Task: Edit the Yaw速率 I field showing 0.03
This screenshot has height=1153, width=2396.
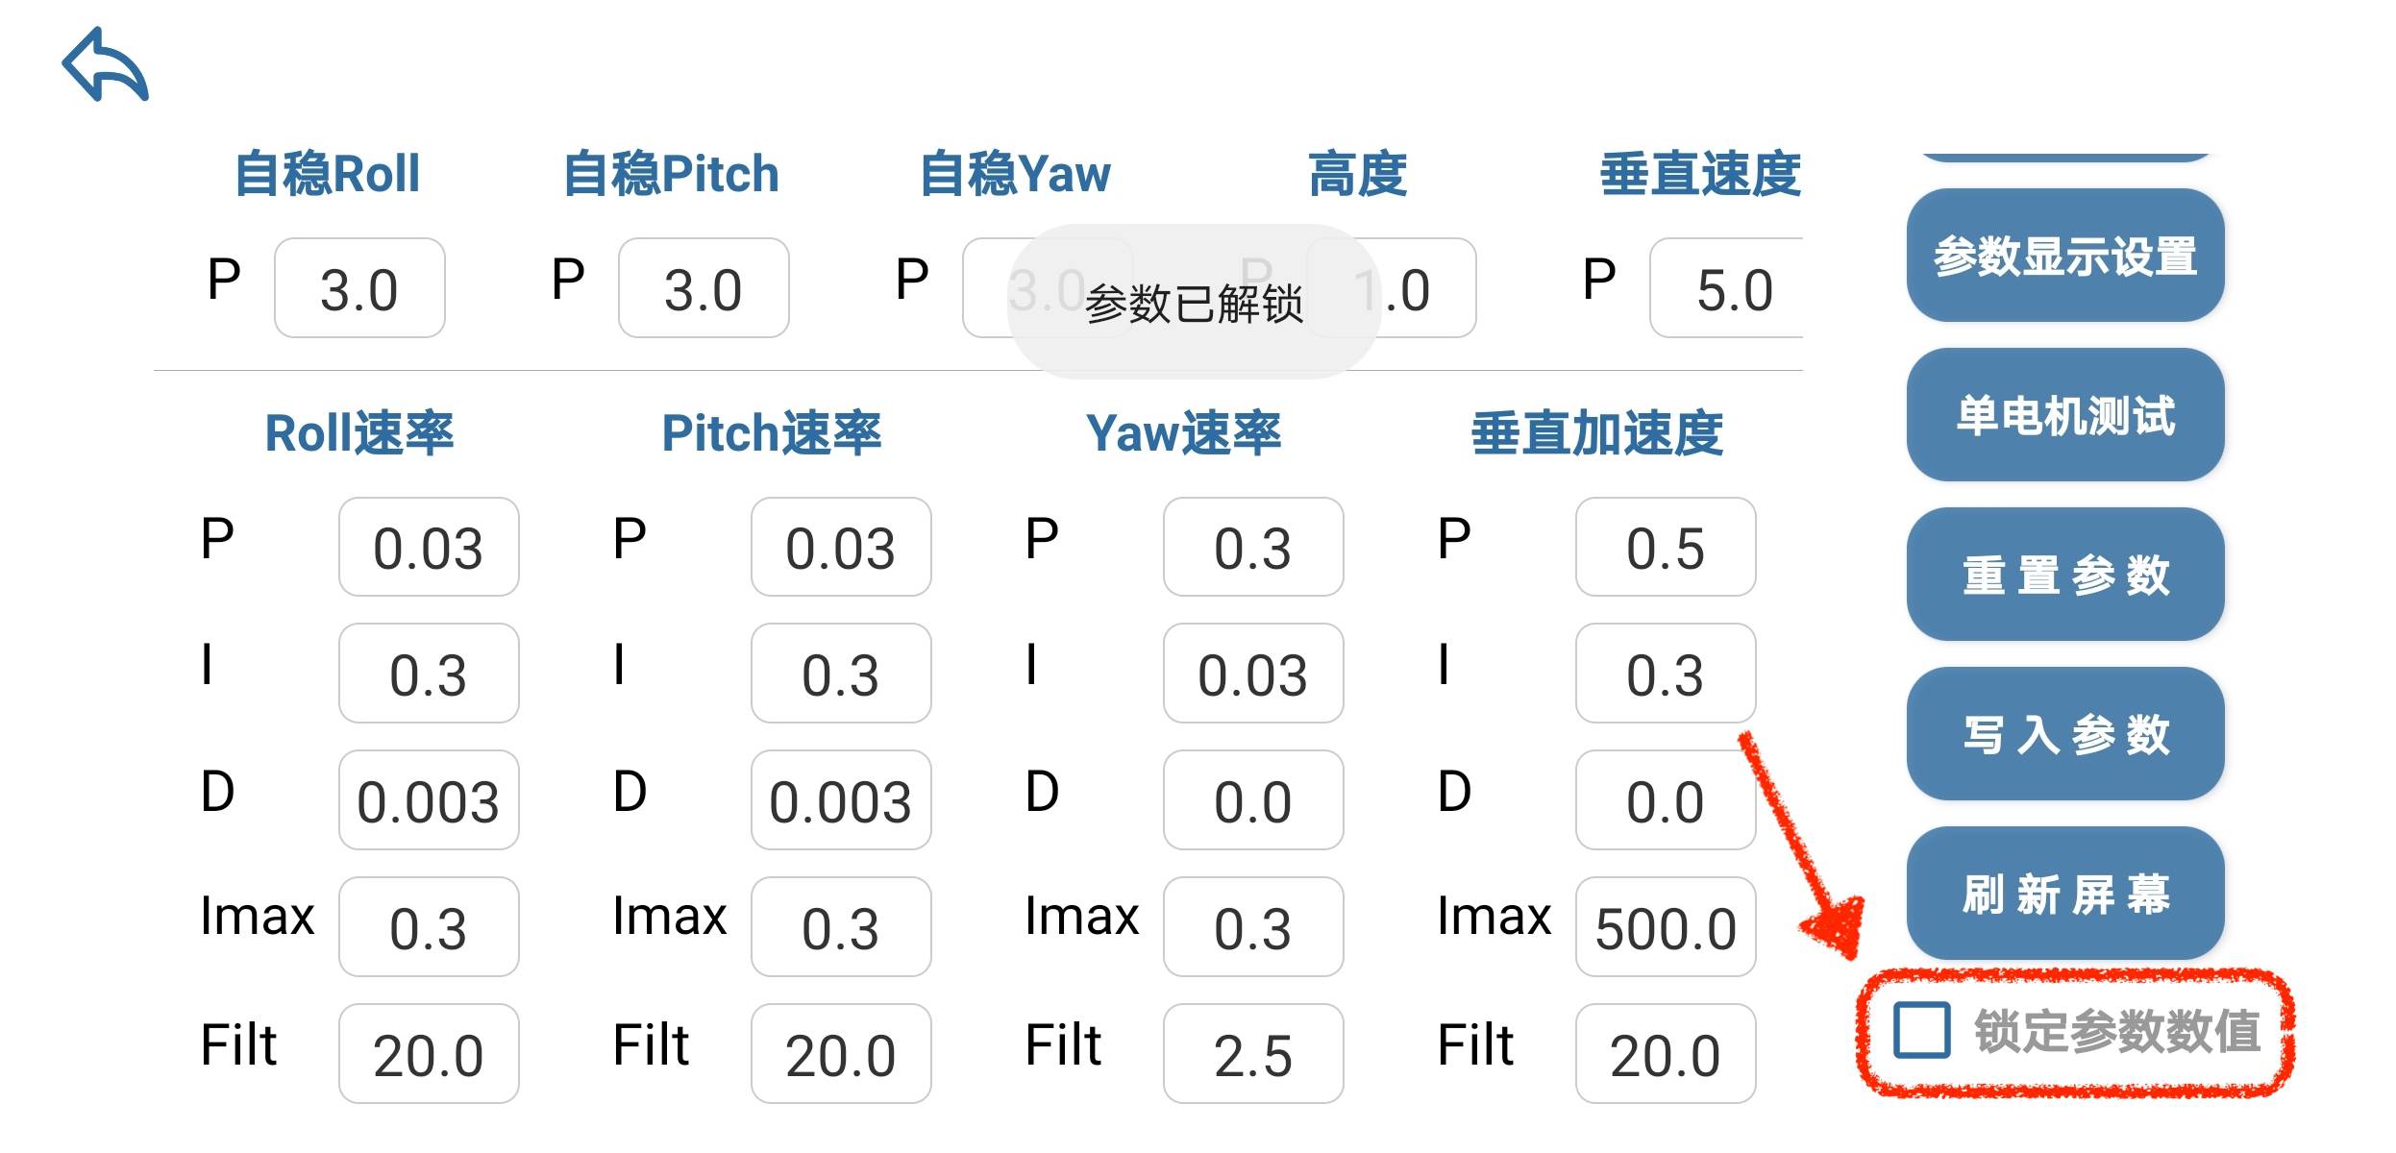Action: pos(1253,674)
